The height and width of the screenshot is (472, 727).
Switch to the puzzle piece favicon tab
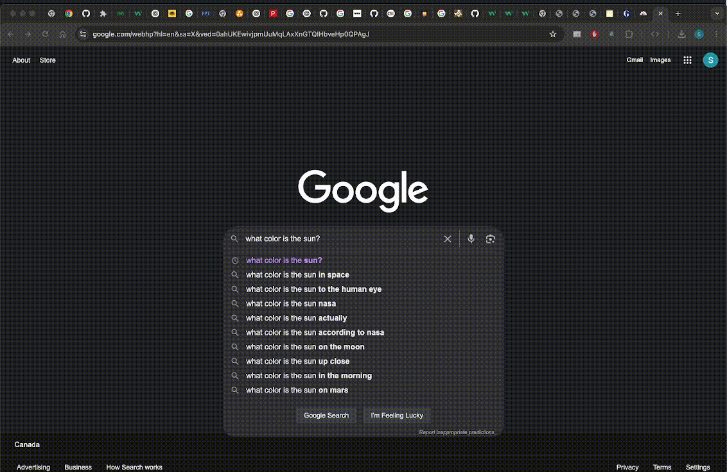103,13
